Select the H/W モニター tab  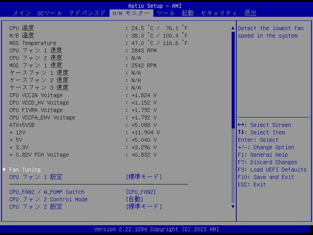131,13
